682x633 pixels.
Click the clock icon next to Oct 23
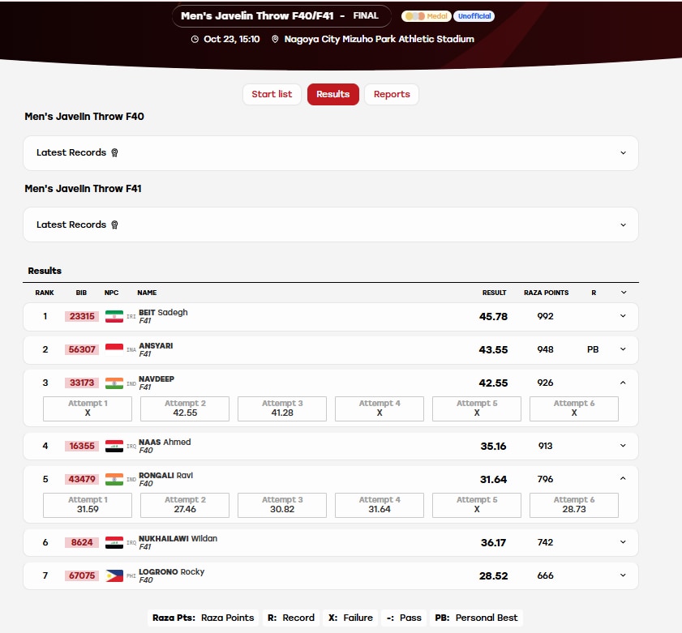195,39
